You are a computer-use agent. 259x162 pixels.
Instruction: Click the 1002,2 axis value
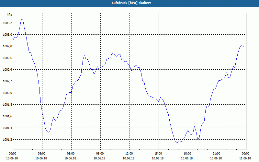[x=7, y=81]
